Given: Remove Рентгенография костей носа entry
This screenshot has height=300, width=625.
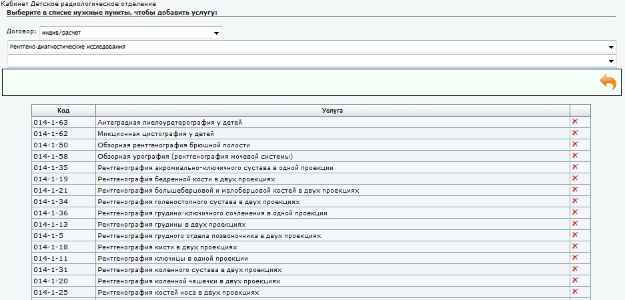Looking at the screenshot, I should pyautogui.click(x=575, y=292).
